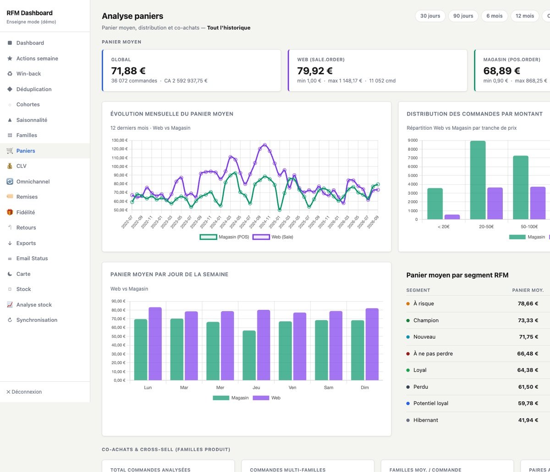This screenshot has height=472, width=550.
Task: Set the period to 12 mois
Action: tap(525, 16)
